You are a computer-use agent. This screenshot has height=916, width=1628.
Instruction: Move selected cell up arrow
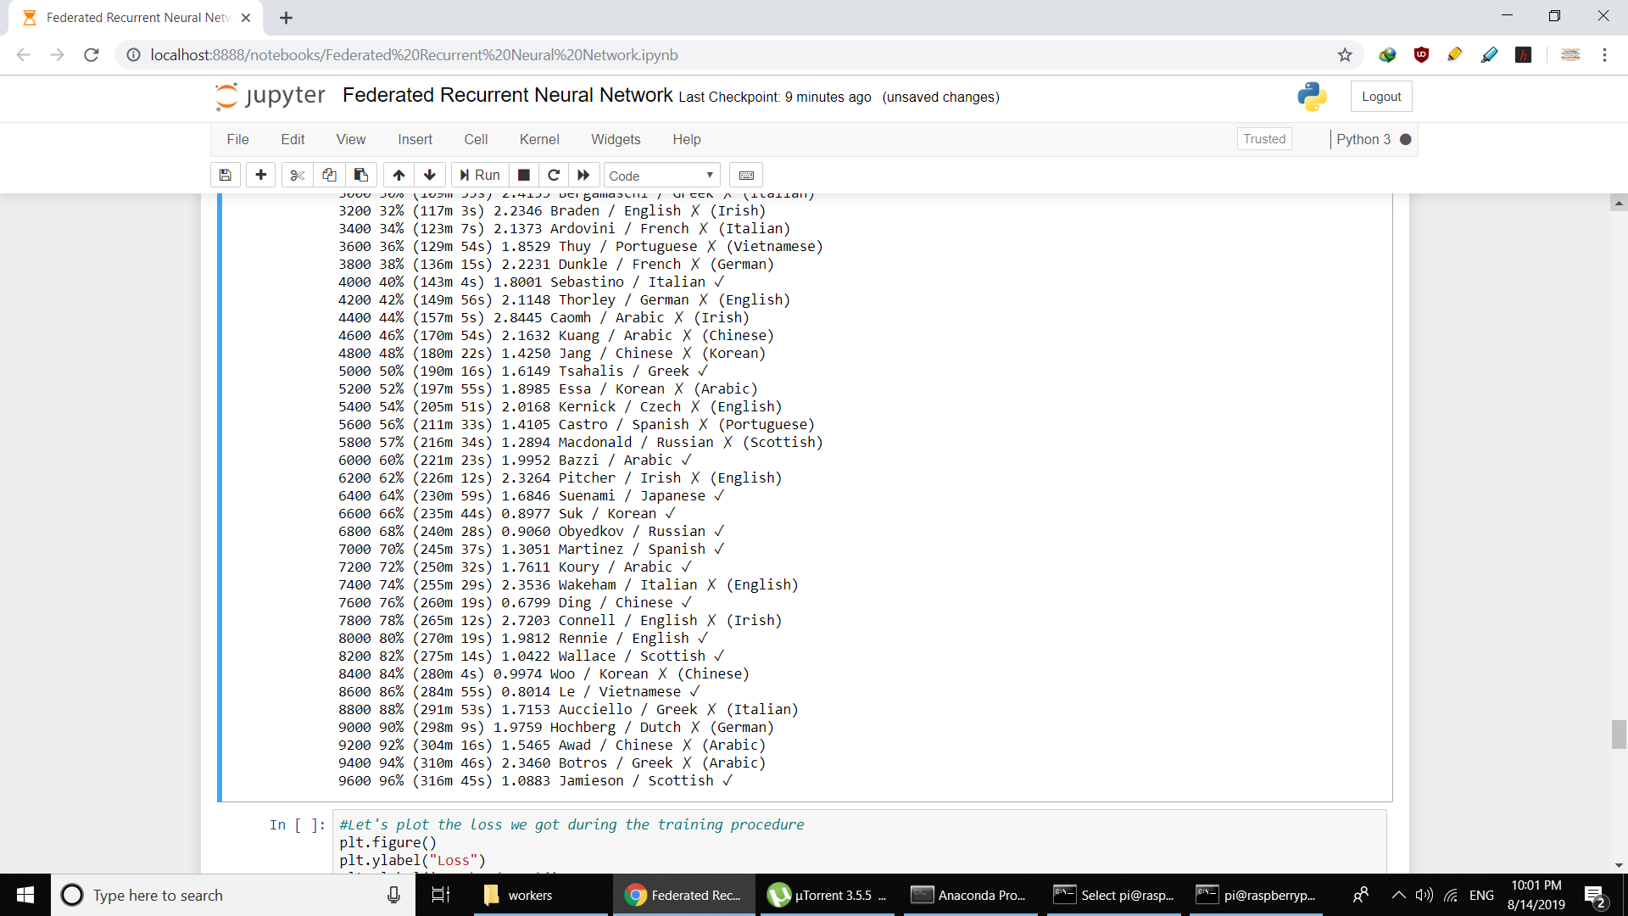coord(399,176)
